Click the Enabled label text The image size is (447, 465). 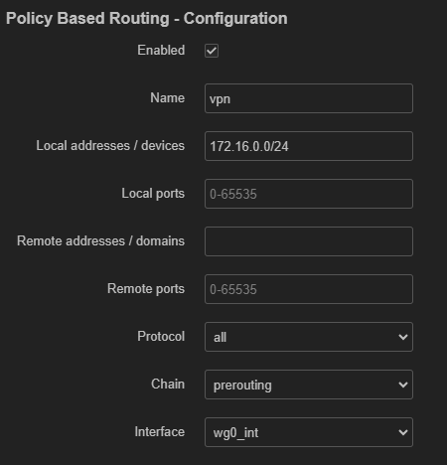click(161, 51)
